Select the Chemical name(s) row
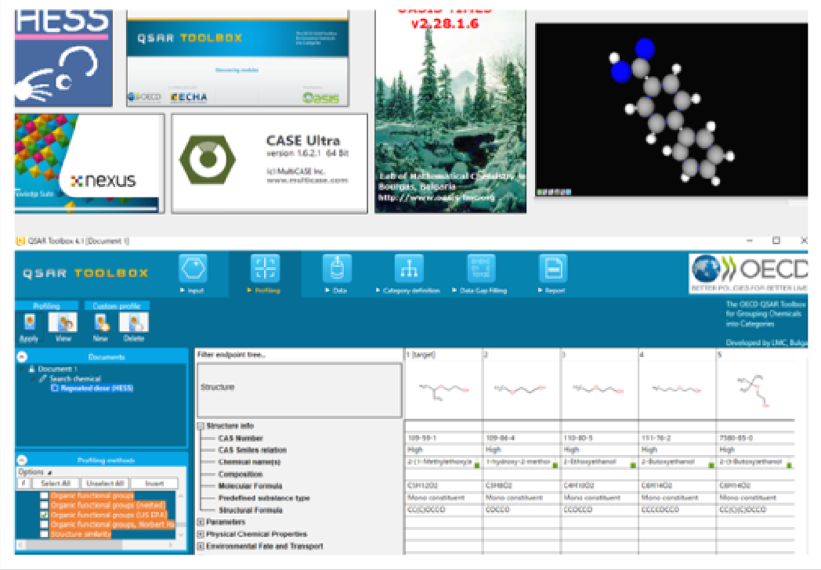The height and width of the screenshot is (570, 821). pyautogui.click(x=250, y=462)
